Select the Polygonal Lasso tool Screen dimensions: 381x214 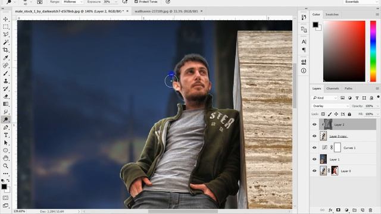5,34
